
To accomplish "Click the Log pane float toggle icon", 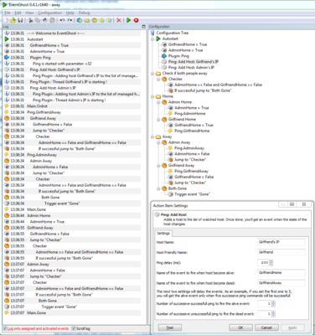I will pyautogui.click(x=144, y=27).
